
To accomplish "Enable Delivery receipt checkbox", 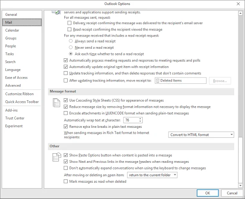I will pyautogui.click(x=69, y=23).
